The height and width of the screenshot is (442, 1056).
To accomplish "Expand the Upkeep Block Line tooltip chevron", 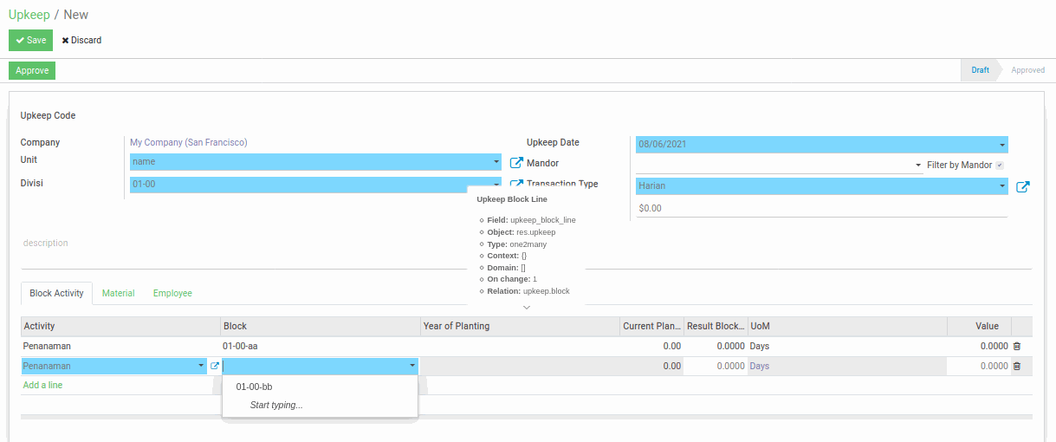I will (526, 308).
